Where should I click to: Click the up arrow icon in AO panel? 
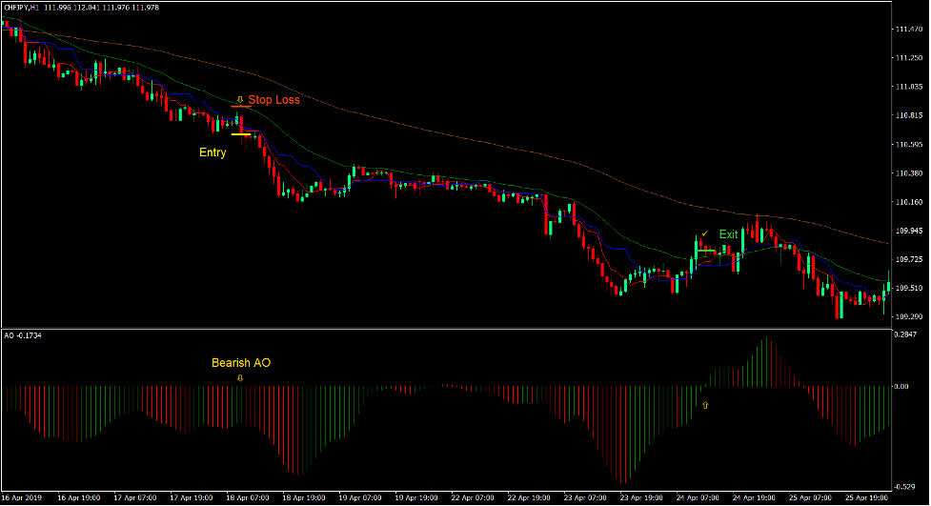tap(705, 405)
